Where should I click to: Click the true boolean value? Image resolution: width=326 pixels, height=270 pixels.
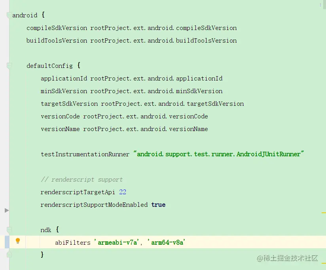click(x=158, y=205)
